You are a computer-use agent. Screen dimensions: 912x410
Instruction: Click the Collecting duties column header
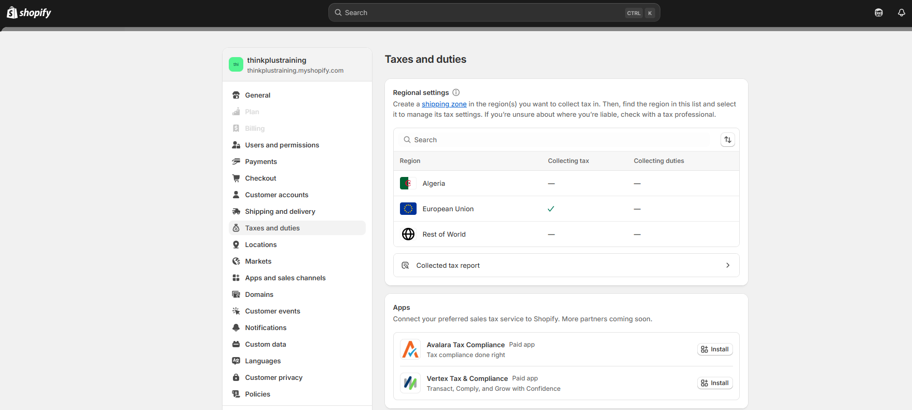pos(659,161)
